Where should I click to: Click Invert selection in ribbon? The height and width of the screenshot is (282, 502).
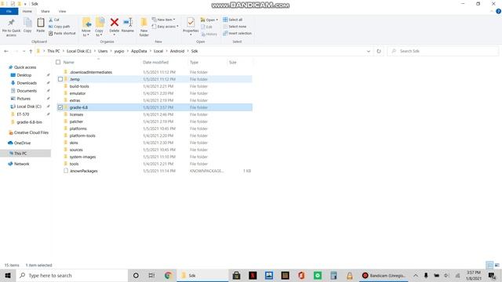click(x=237, y=33)
